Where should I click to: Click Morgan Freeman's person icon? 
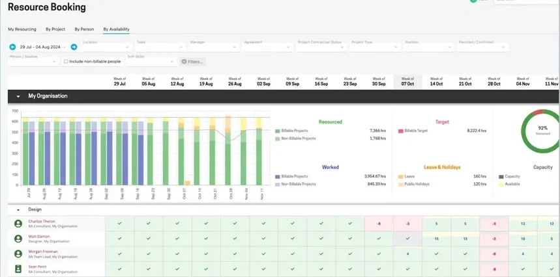tap(18, 253)
